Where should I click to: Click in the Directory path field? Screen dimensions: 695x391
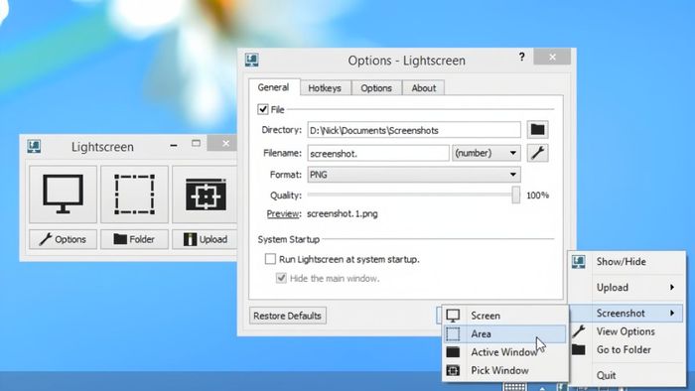click(414, 130)
